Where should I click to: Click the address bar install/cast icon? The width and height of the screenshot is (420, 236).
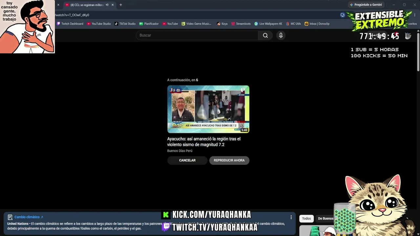point(343,15)
